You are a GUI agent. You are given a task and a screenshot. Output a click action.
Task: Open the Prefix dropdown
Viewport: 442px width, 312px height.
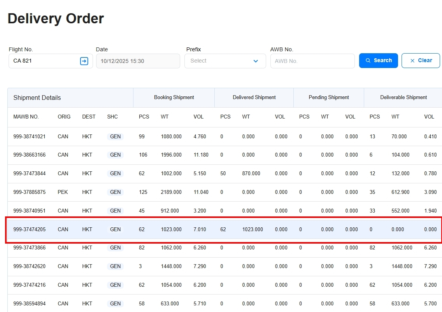(x=225, y=61)
